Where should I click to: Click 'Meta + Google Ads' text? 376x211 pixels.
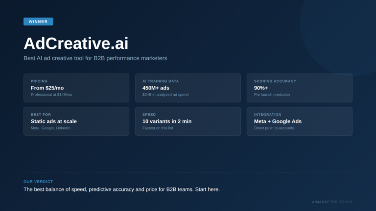278,121
